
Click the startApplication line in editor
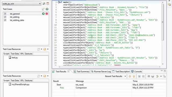coord(81,5)
